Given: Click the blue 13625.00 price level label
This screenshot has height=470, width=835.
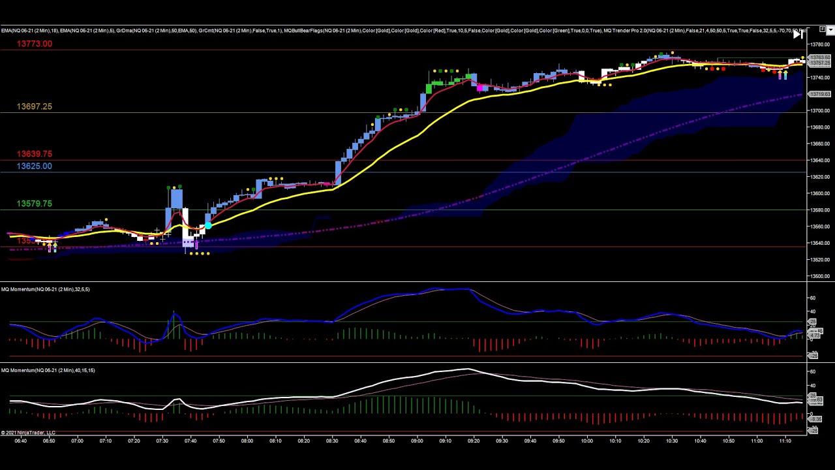Looking at the screenshot, I should tap(35, 166).
